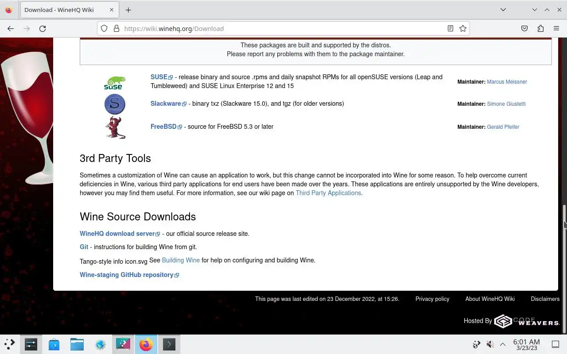Open the Save to Pocket icon
The image size is (567, 354).
tap(524, 28)
